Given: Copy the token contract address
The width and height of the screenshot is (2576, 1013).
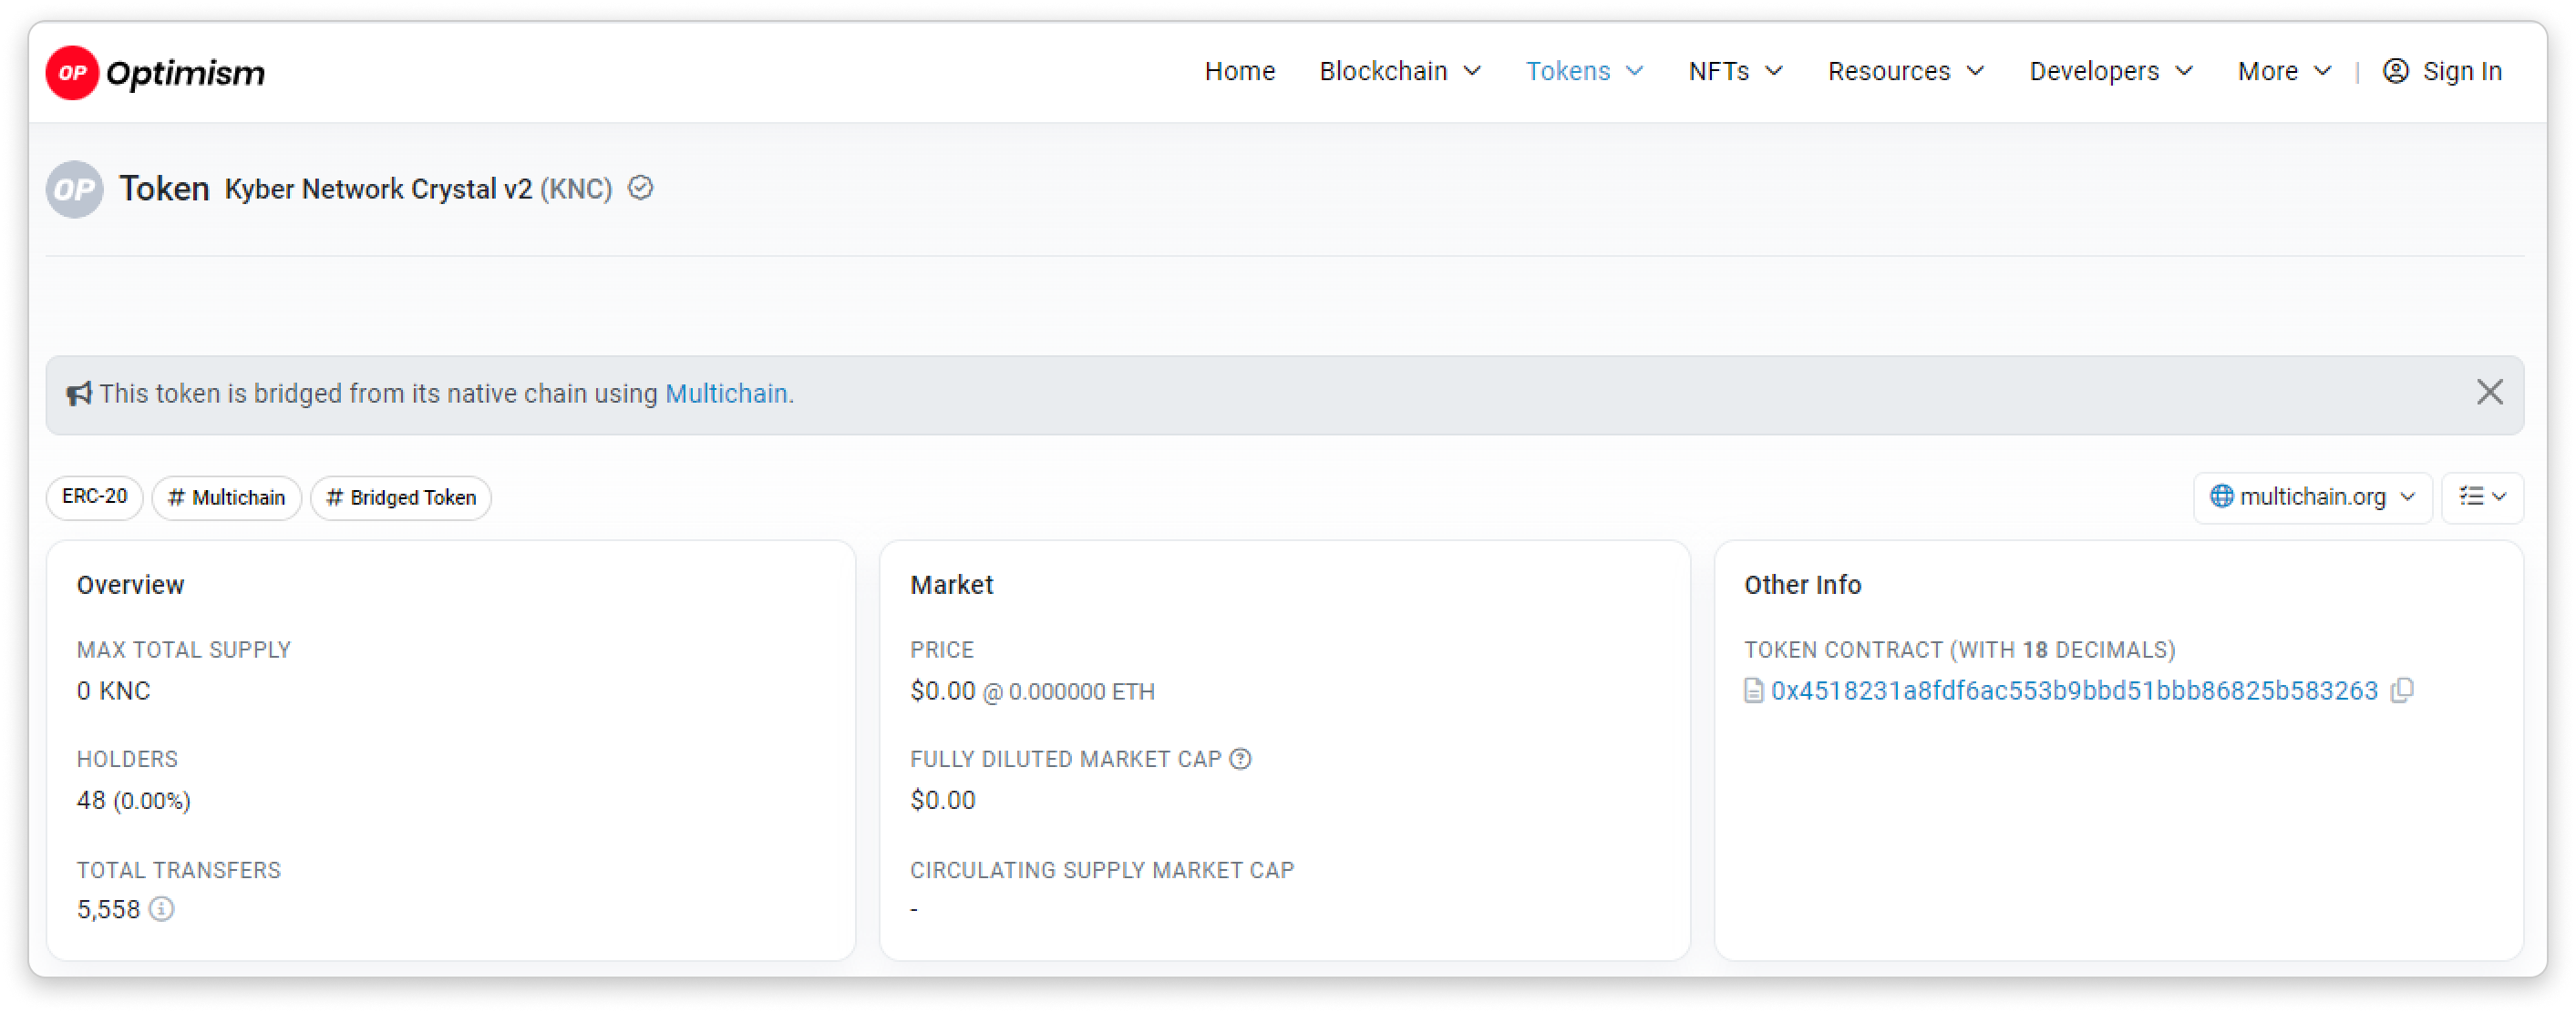Looking at the screenshot, I should 2402,691.
